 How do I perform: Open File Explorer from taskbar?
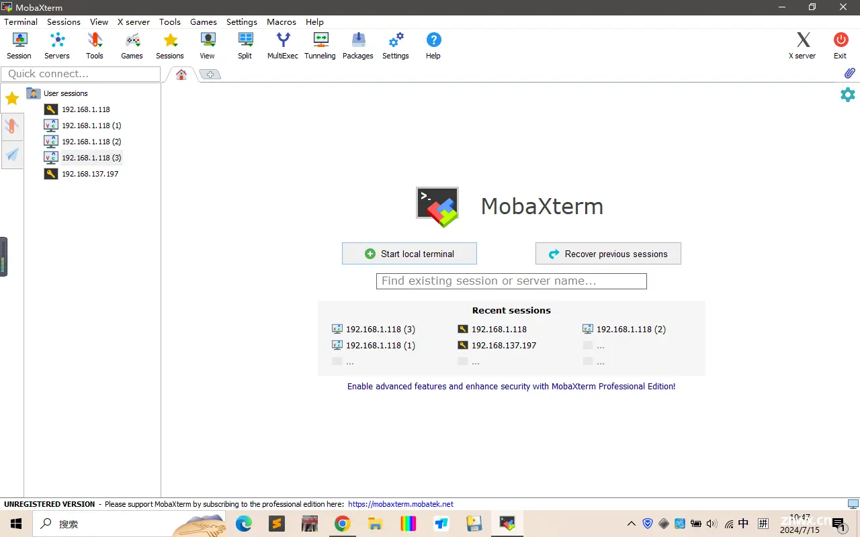(x=375, y=524)
